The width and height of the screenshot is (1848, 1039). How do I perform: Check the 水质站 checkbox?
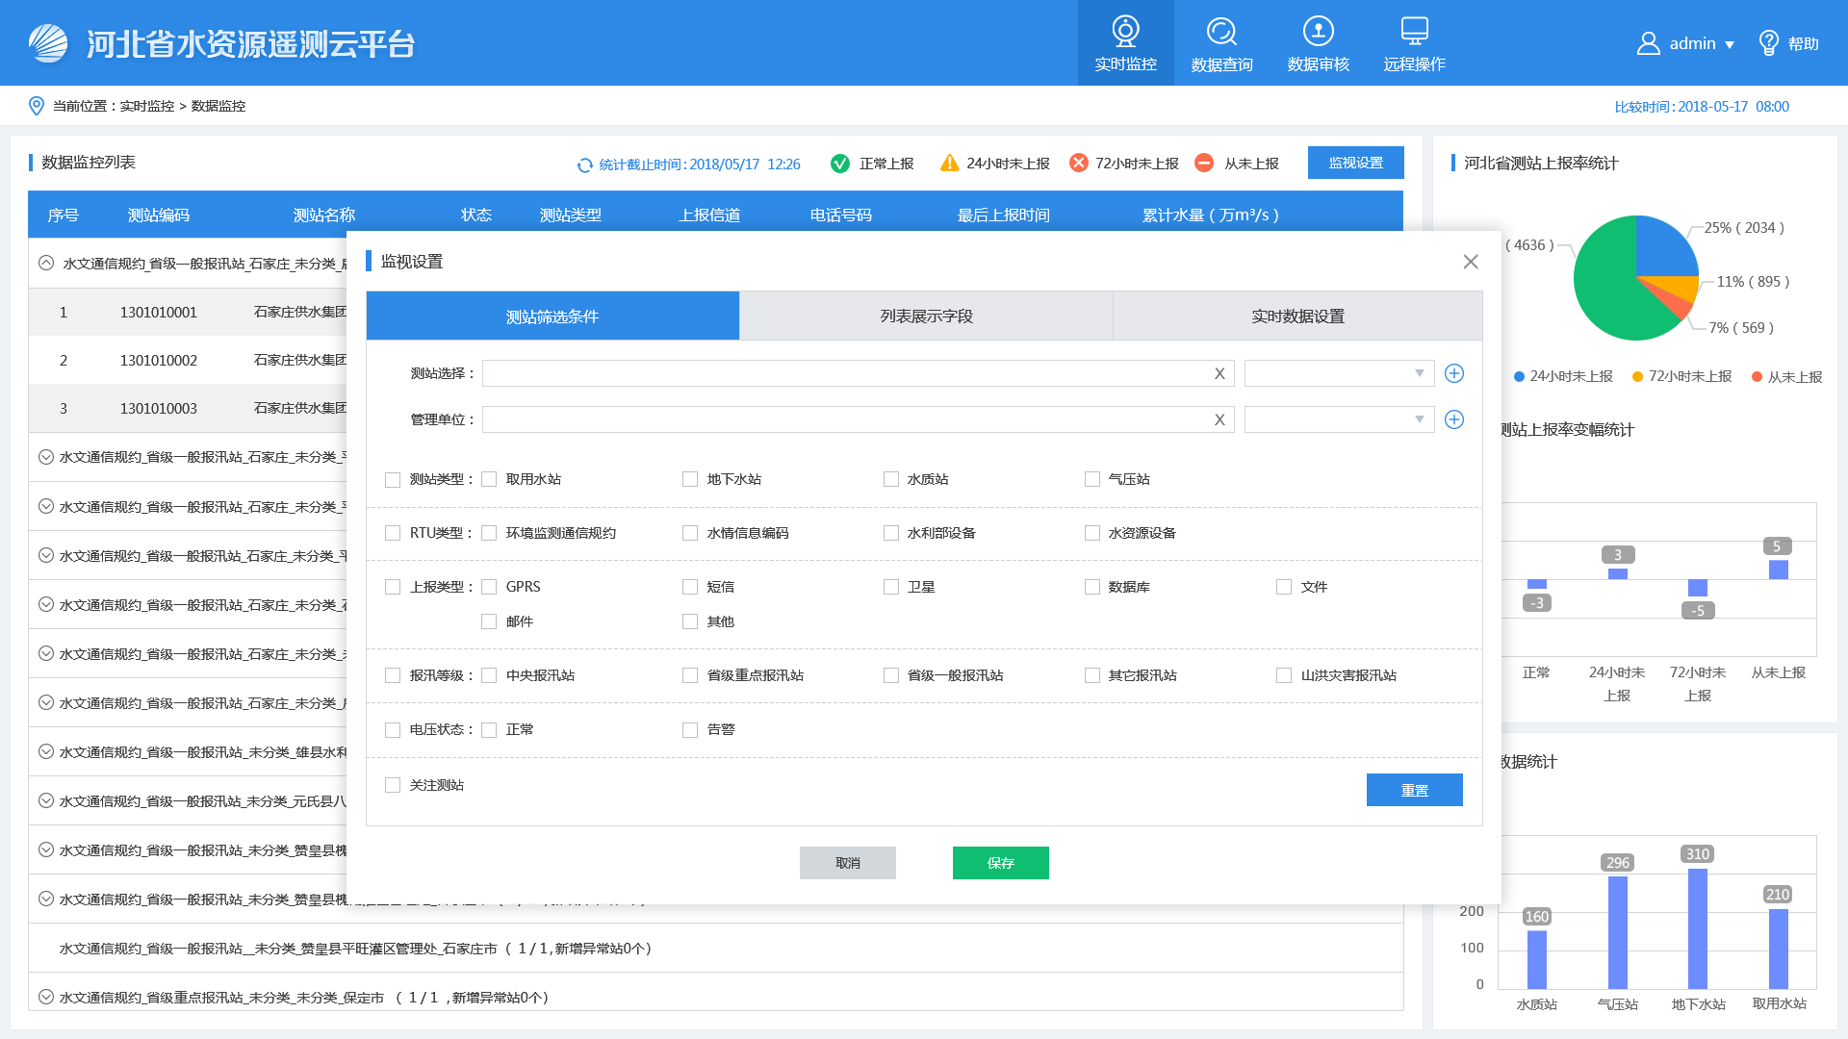[891, 479]
